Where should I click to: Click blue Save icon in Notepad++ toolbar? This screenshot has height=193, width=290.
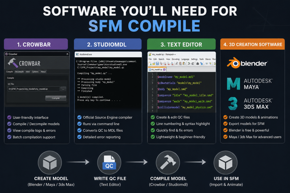(157, 64)
